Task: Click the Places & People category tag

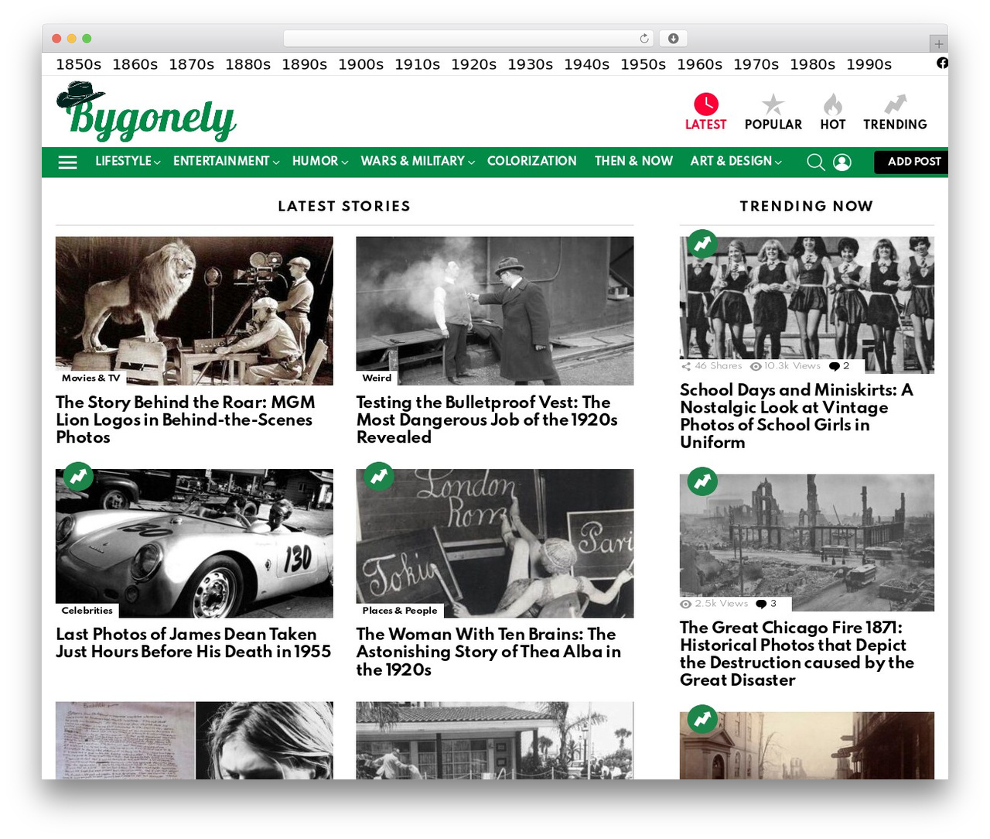Action: (400, 610)
